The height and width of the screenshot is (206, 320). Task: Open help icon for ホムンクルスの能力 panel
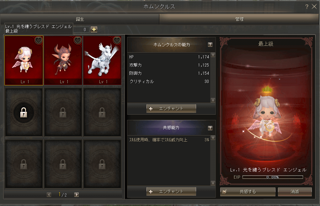210,45
